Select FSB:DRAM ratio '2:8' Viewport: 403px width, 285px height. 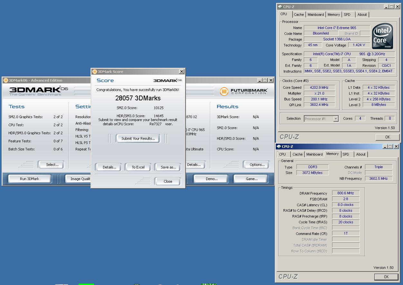tap(346, 199)
